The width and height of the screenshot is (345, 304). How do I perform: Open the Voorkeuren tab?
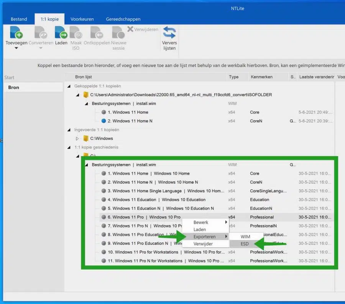click(x=82, y=19)
